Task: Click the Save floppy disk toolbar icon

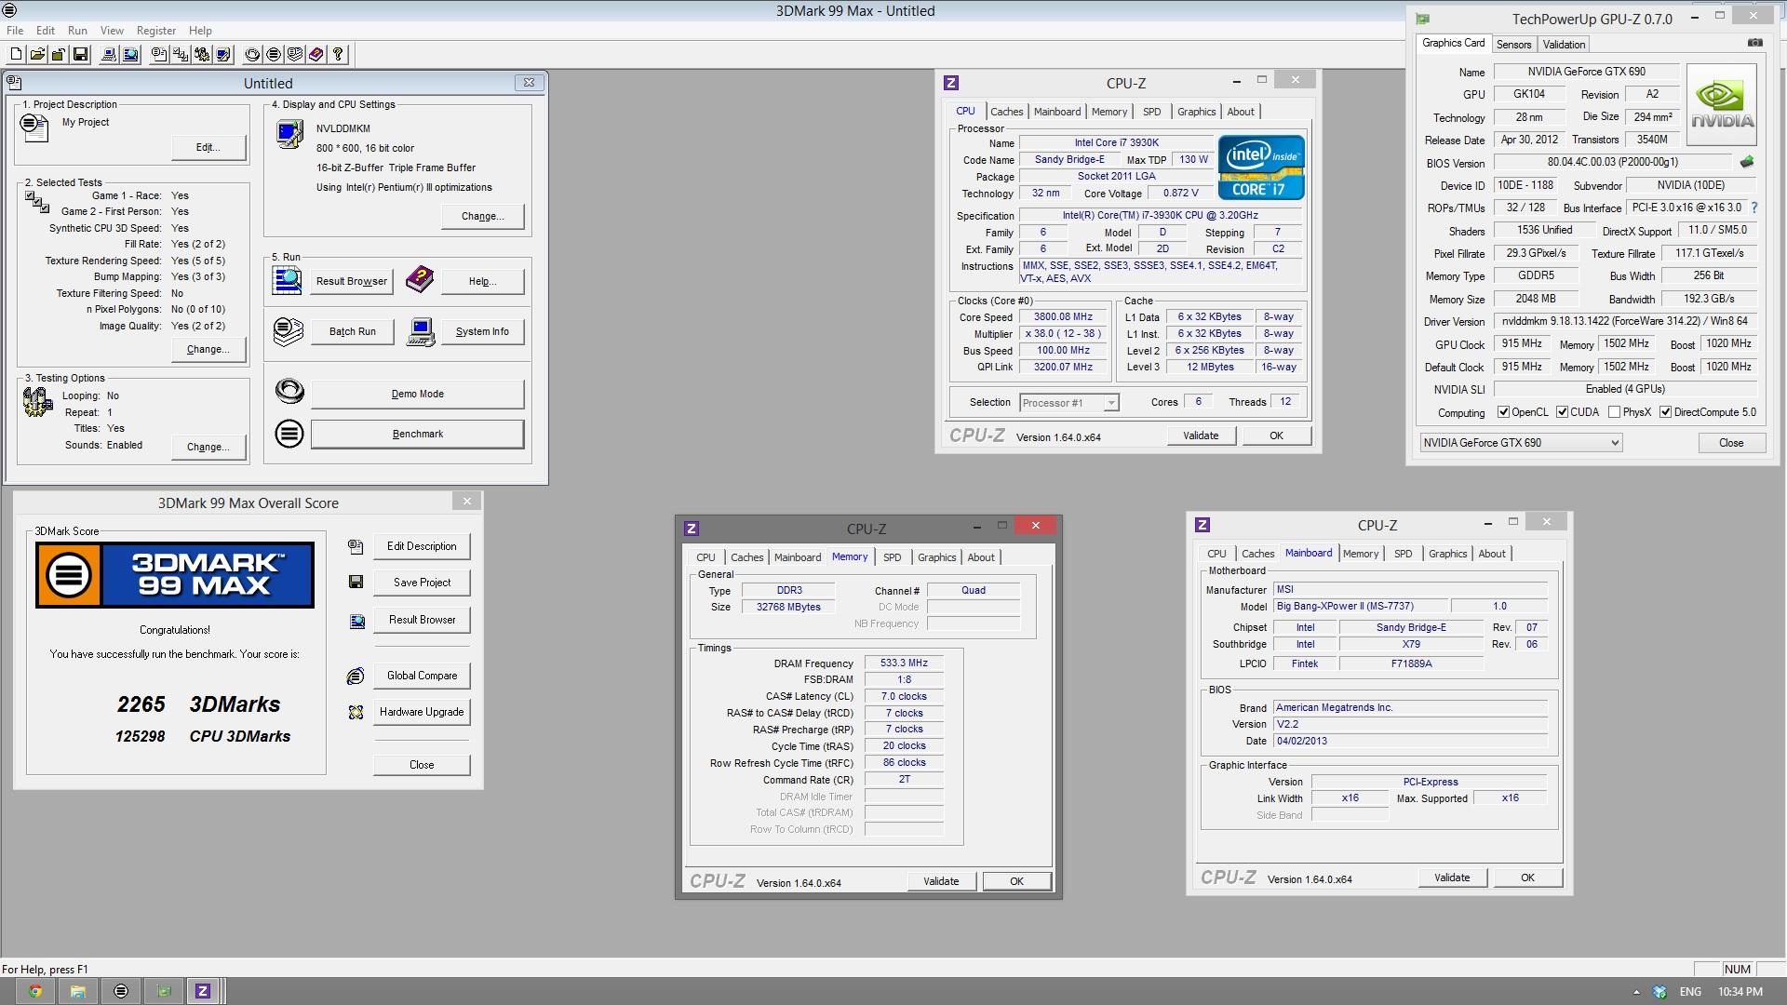Action: pos(80,54)
